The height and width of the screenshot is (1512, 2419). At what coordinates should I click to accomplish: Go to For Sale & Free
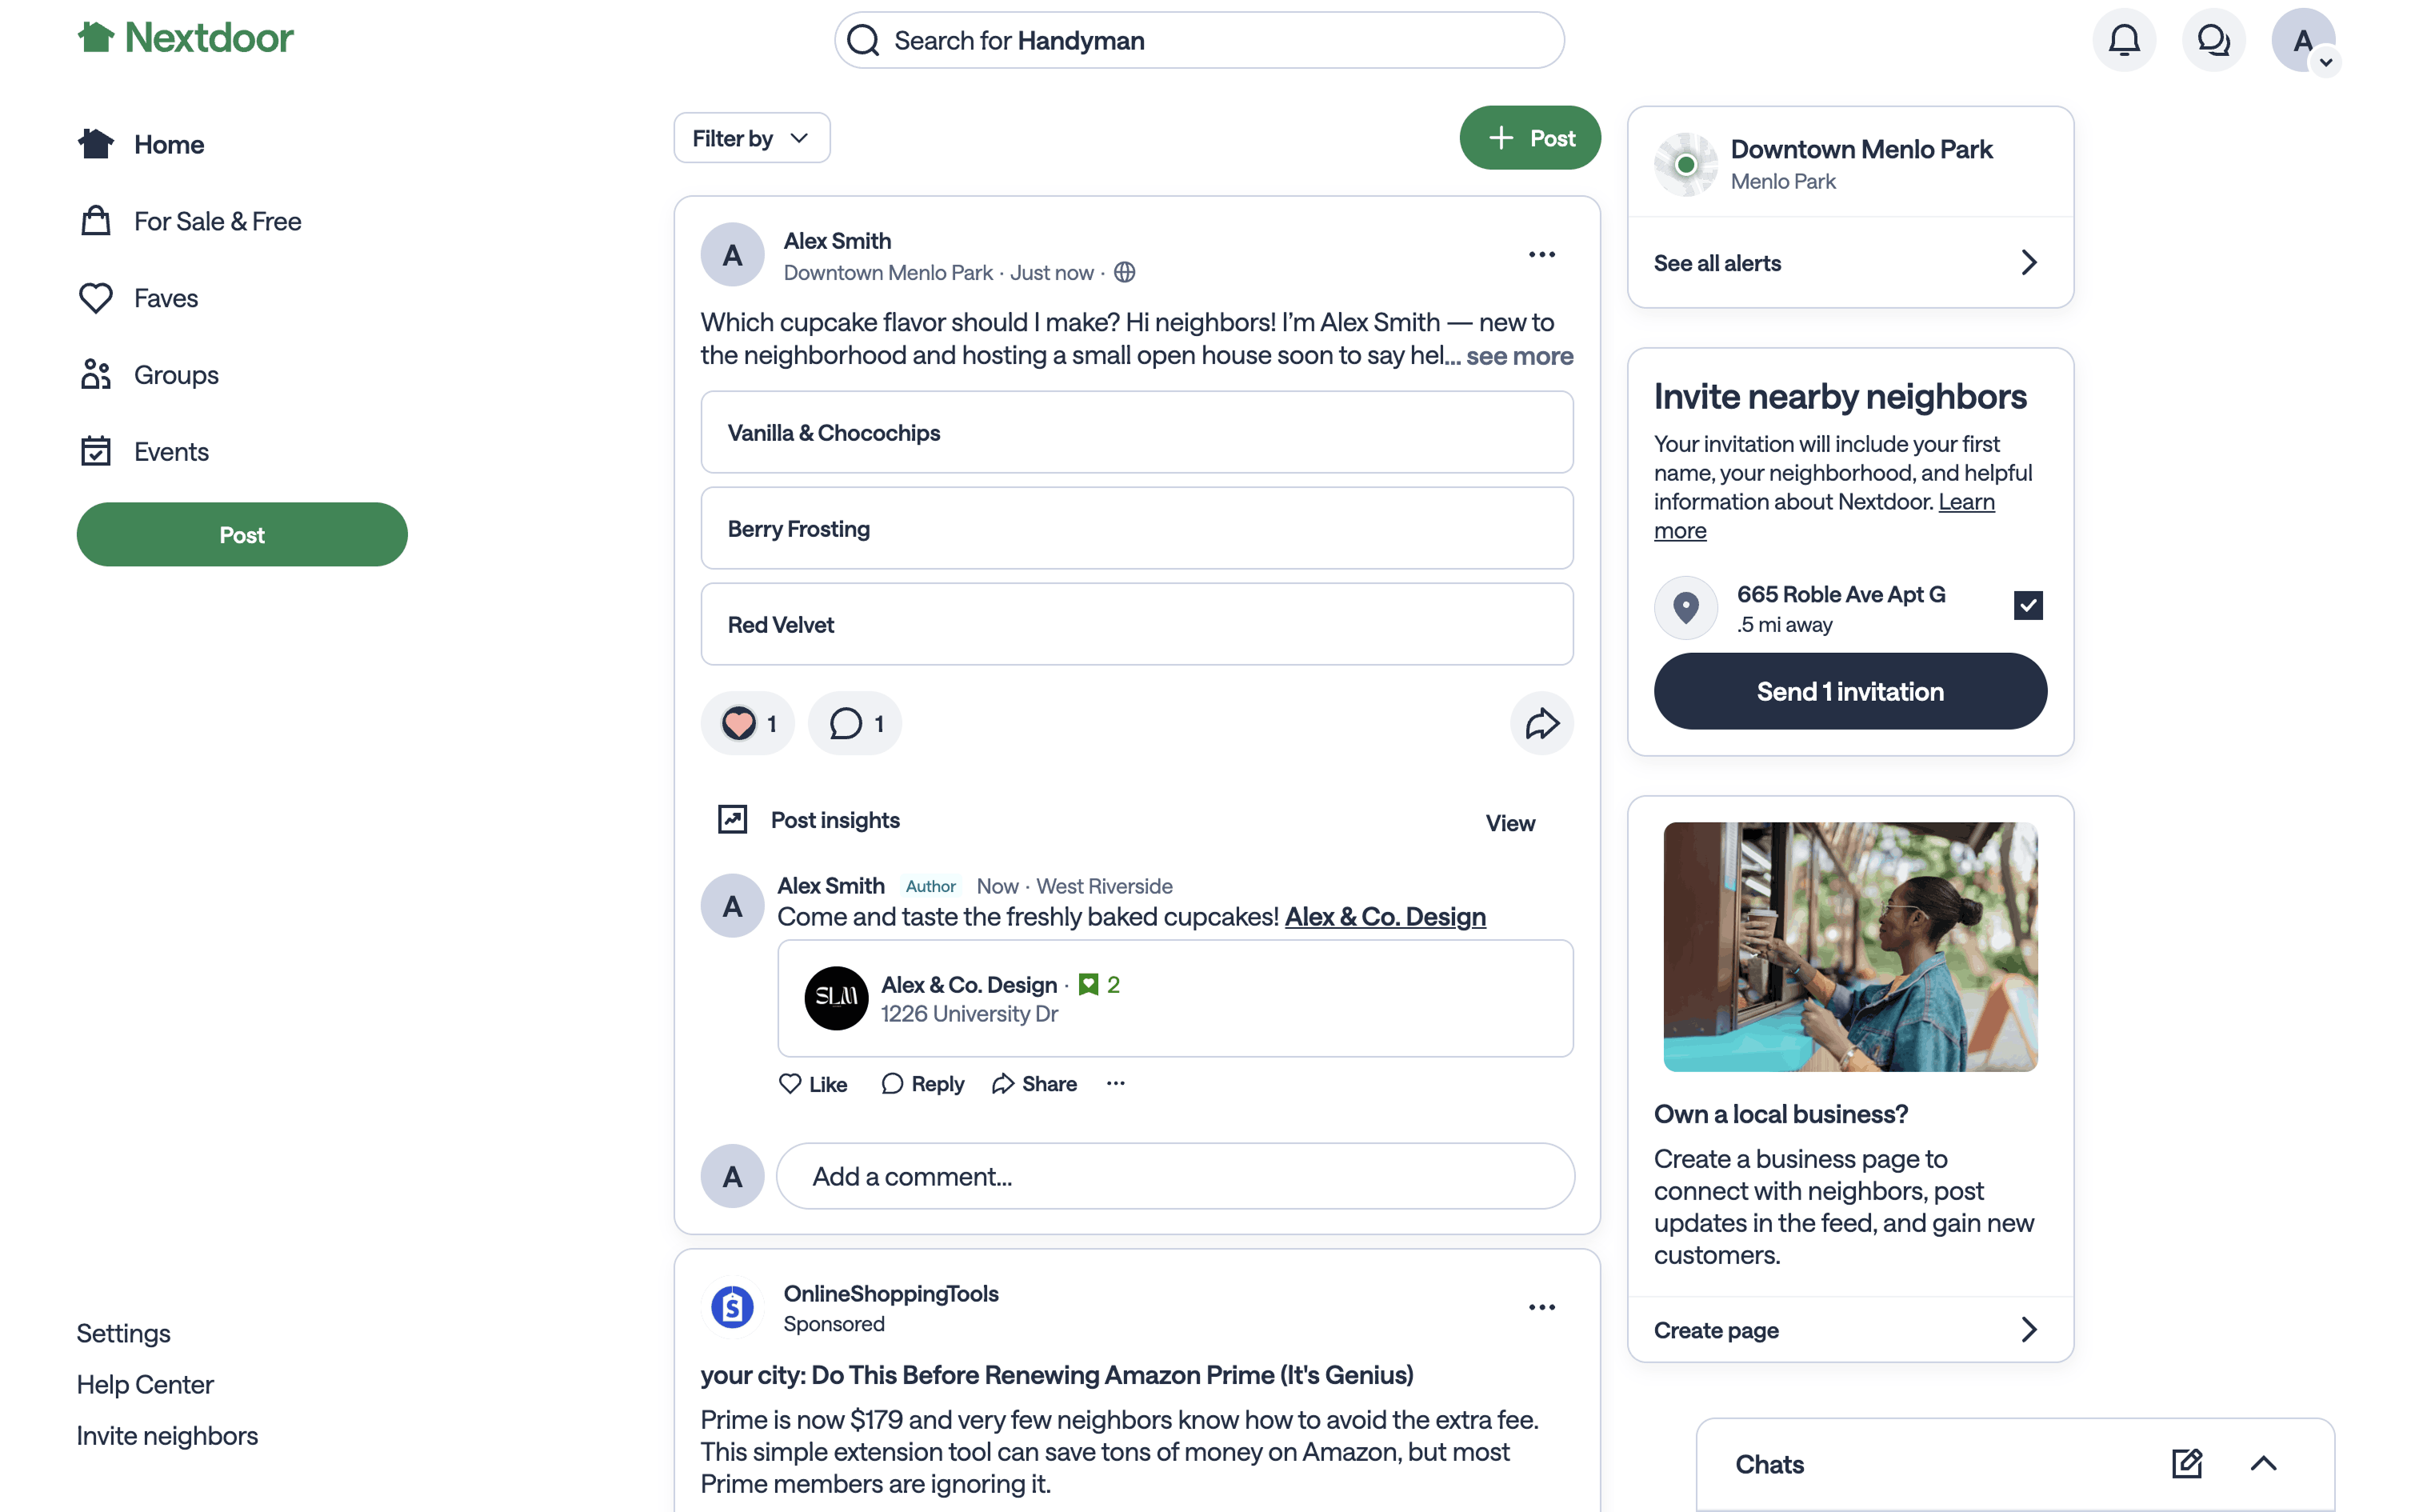coord(217,221)
